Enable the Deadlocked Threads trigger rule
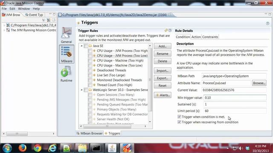The height and width of the screenshot is (153, 273). coord(90,70)
